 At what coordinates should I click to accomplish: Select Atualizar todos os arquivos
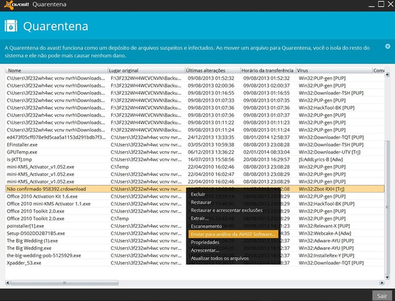click(x=220, y=258)
